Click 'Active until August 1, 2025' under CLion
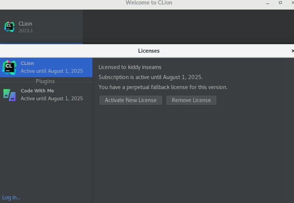294x203 pixels. click(x=52, y=71)
